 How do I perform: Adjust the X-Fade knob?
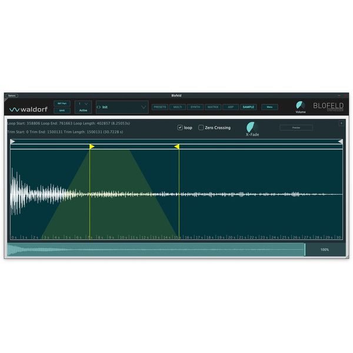[252, 127]
